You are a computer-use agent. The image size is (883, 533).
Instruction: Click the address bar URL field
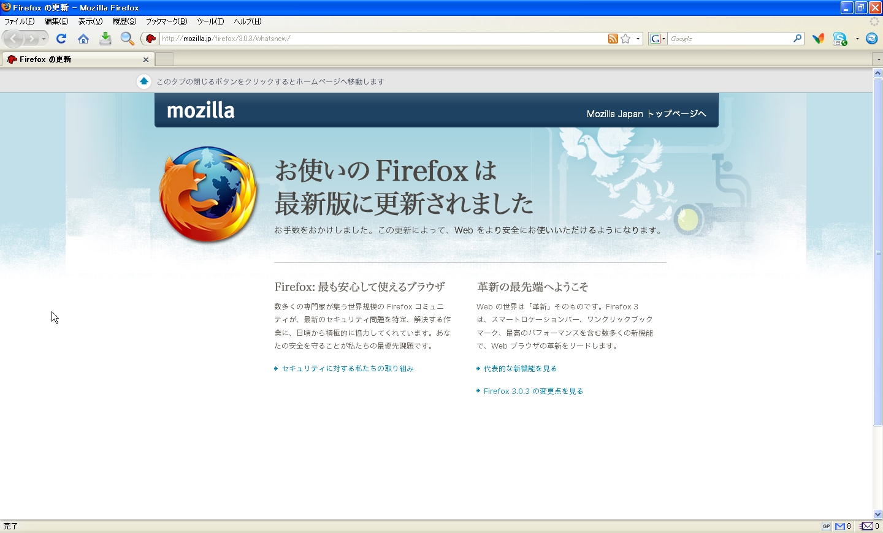coord(383,39)
